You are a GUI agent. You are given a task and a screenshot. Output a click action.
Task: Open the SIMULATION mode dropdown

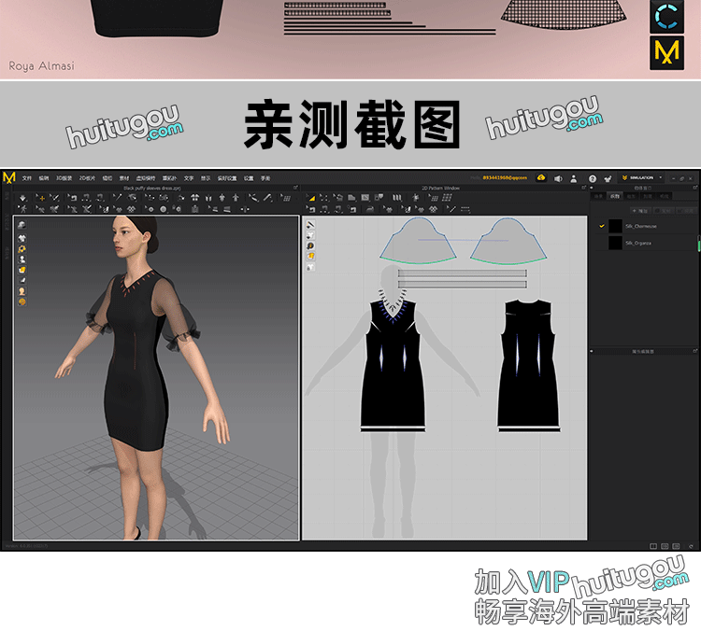(641, 177)
